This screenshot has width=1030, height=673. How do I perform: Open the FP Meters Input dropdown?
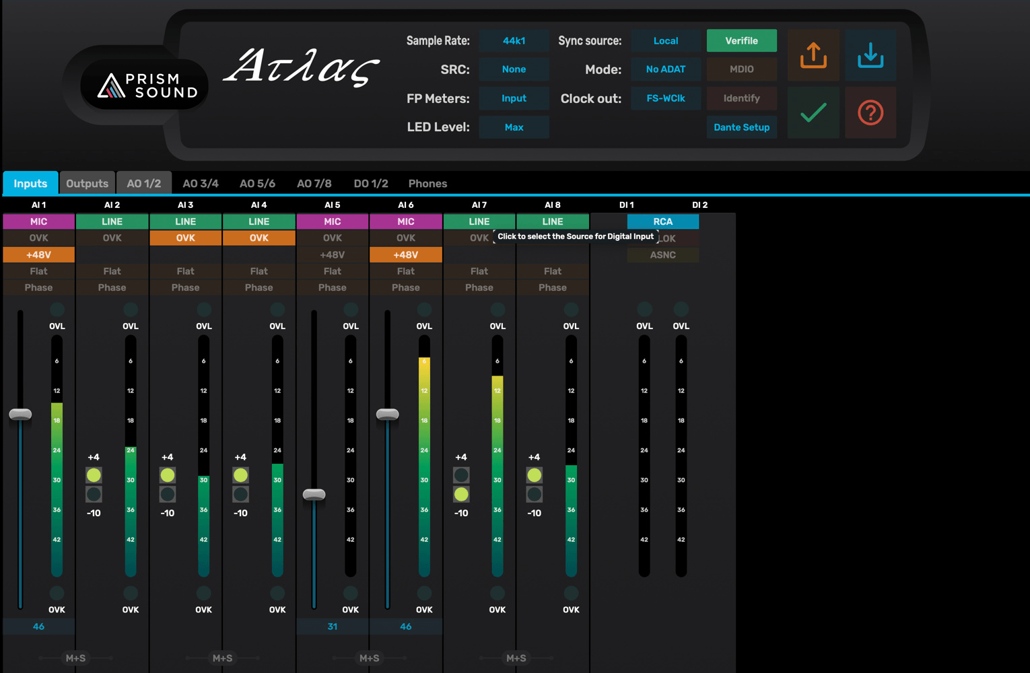[514, 98]
